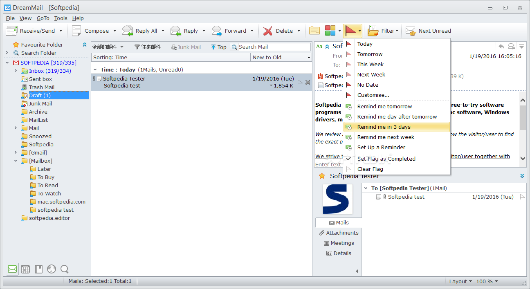Click the Forward mail icon

coord(217,31)
